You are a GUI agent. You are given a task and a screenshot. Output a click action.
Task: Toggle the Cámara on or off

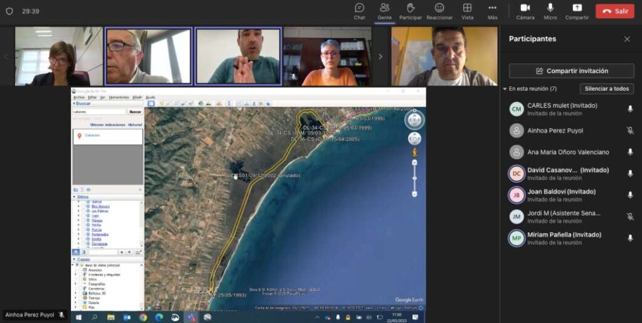tap(525, 11)
